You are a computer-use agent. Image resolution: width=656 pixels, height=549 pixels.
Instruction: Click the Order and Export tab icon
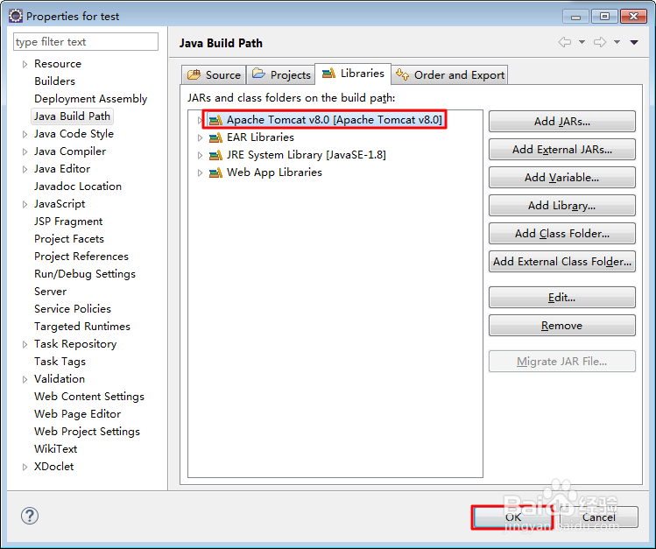tap(403, 74)
